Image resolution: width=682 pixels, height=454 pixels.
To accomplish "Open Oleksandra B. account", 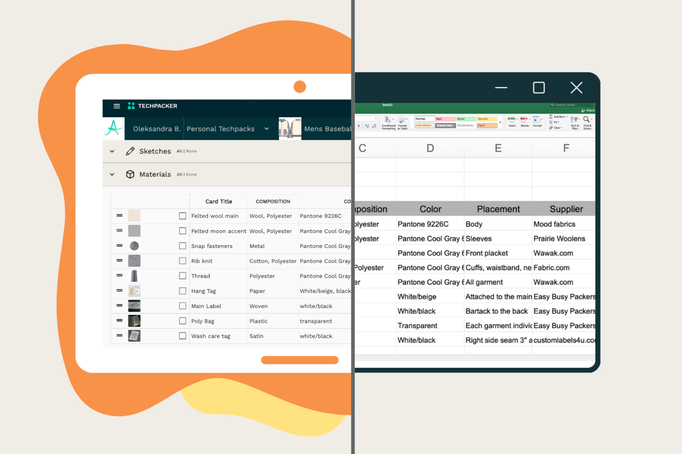I will coord(157,129).
